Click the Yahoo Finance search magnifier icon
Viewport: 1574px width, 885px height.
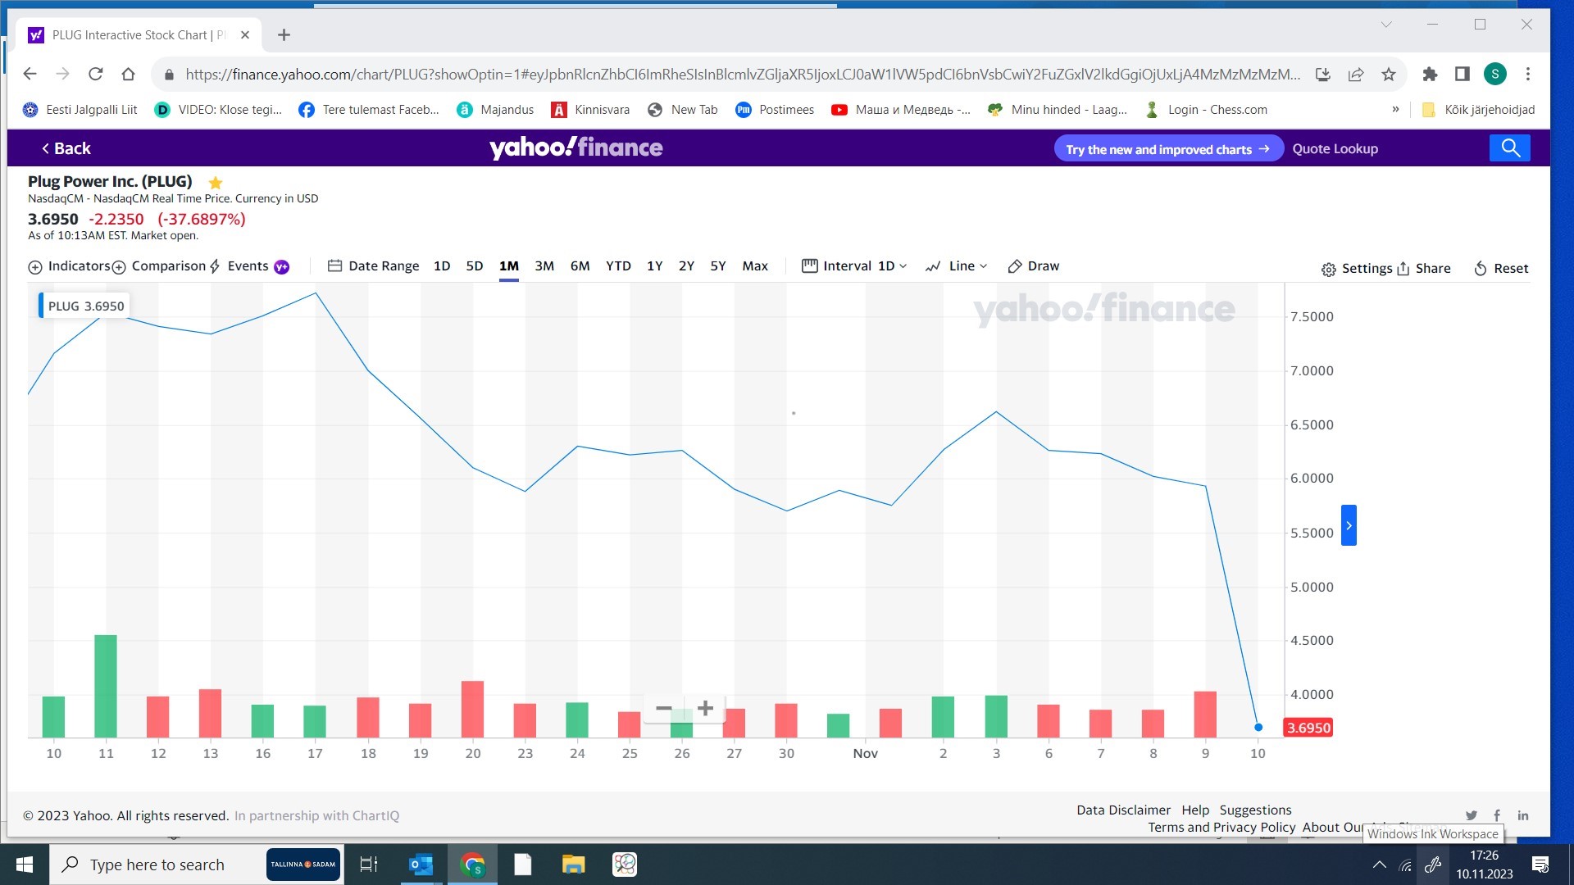[x=1509, y=148]
